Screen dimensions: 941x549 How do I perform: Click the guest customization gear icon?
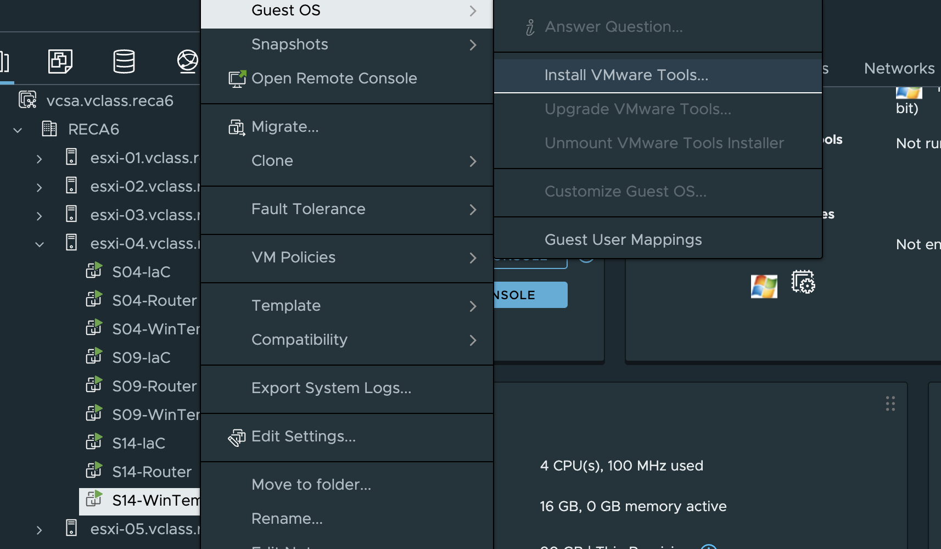[803, 282]
